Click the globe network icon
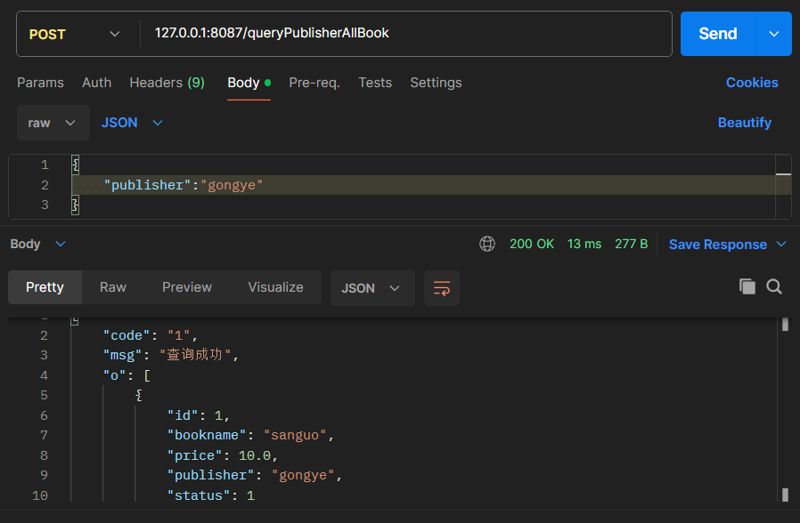This screenshot has height=523, width=800. tap(487, 244)
